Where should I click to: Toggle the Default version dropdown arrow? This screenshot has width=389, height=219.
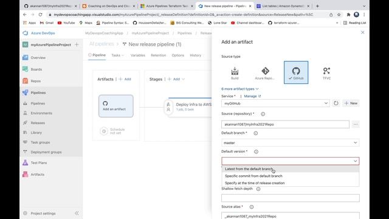pos(355,161)
